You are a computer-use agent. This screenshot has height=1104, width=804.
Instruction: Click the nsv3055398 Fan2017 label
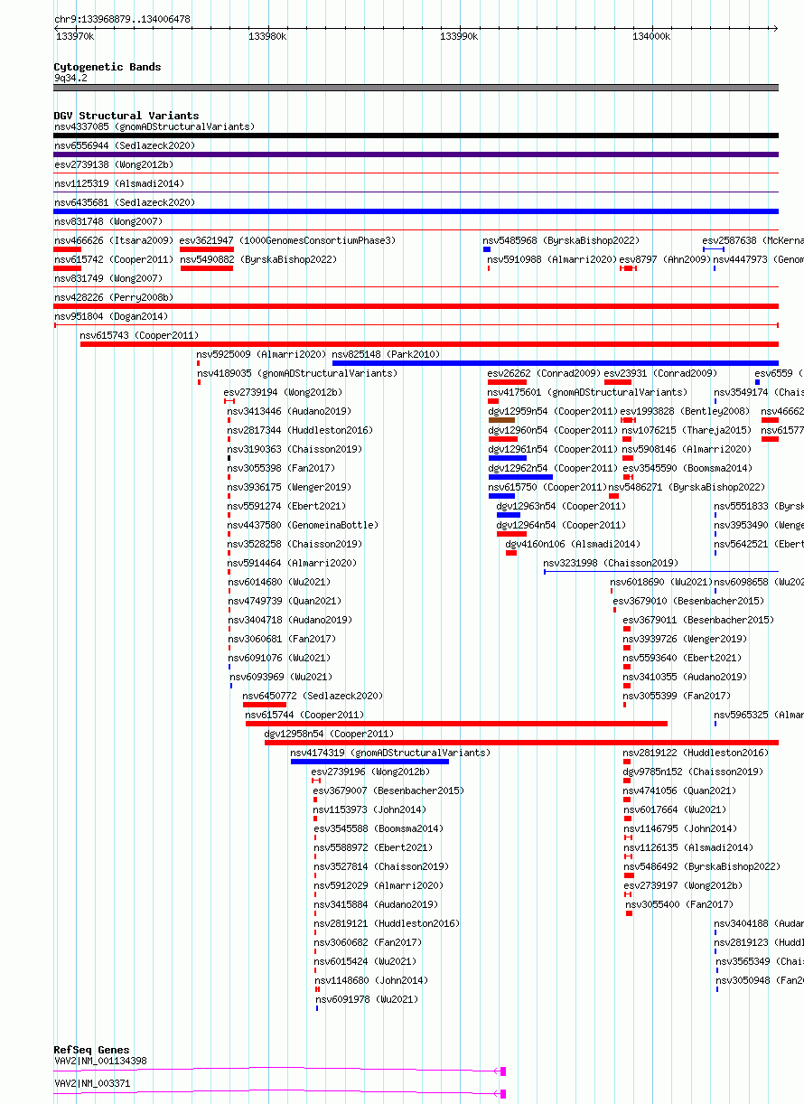[x=282, y=468]
